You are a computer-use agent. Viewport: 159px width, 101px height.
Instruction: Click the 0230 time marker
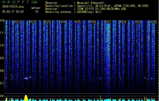pyautogui.click(x=153, y=22)
